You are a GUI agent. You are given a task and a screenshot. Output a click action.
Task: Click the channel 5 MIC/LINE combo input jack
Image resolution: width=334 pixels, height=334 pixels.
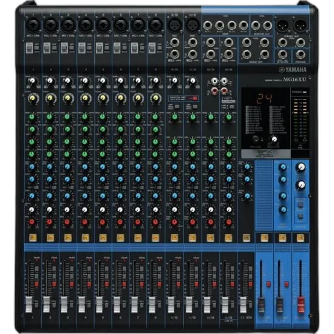click(103, 25)
